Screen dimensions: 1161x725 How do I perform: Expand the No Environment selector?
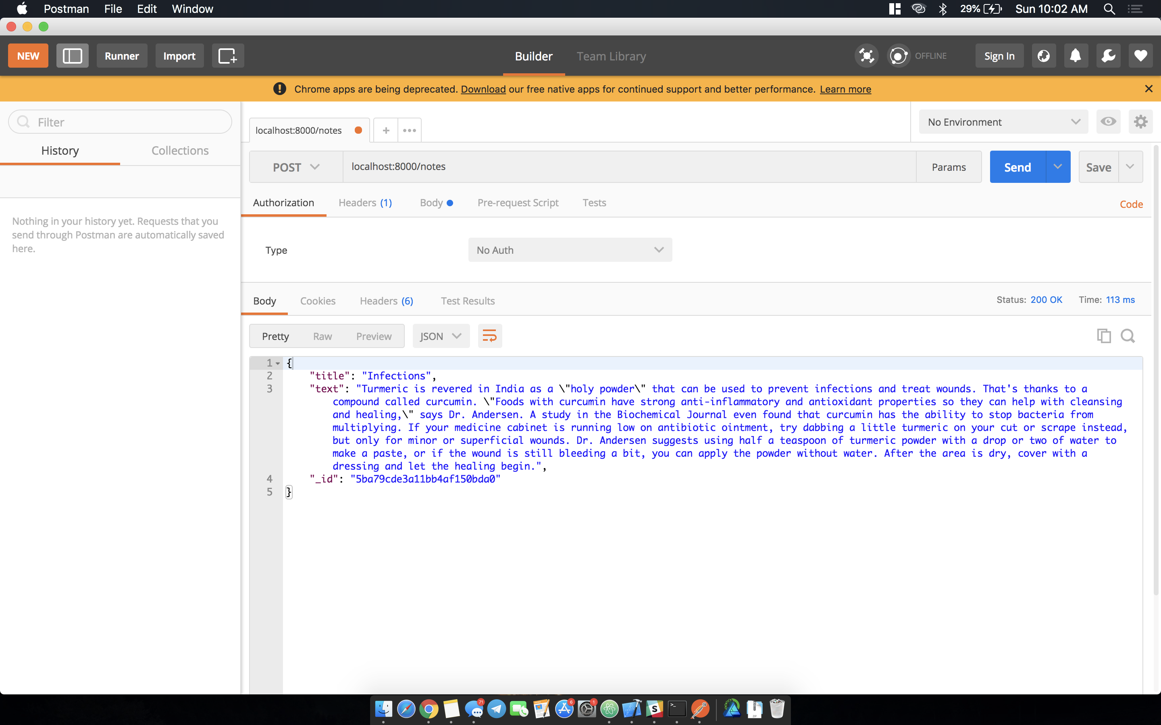pyautogui.click(x=1003, y=122)
